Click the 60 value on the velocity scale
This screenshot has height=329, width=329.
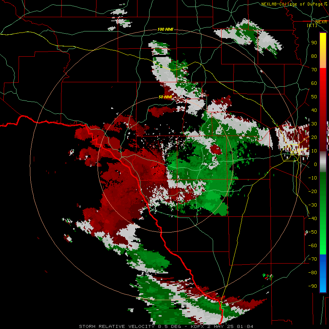pyautogui.click(x=314, y=83)
